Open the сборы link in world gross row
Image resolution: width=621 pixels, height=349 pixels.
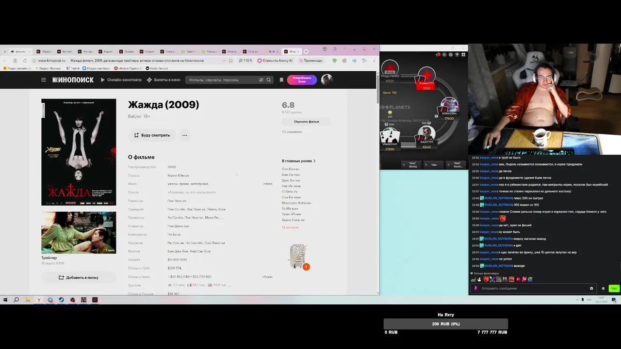tap(267, 277)
